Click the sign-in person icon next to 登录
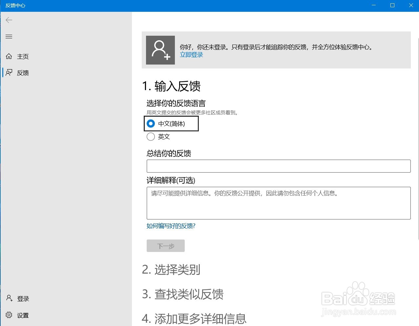Image resolution: width=419 pixels, height=326 pixels. 8,298
